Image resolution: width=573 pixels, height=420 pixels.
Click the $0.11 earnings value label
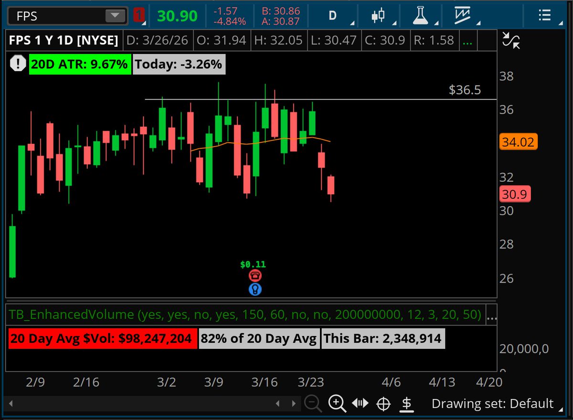(x=253, y=264)
